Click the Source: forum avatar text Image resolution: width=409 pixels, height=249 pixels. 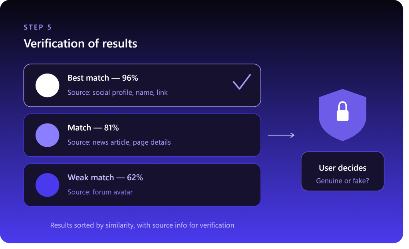tap(100, 192)
